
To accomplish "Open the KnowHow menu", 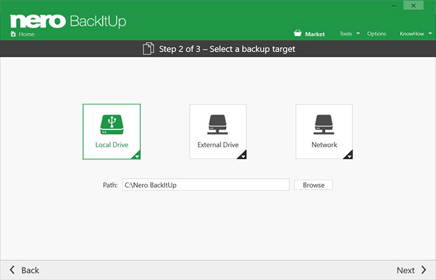I will tap(412, 34).
